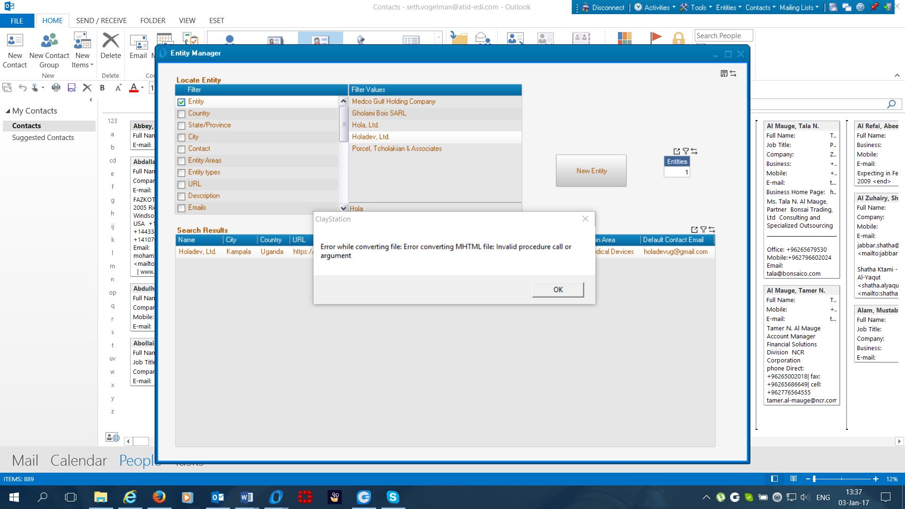
Task: Go to Mail in navigation bar
Action: 25,460
